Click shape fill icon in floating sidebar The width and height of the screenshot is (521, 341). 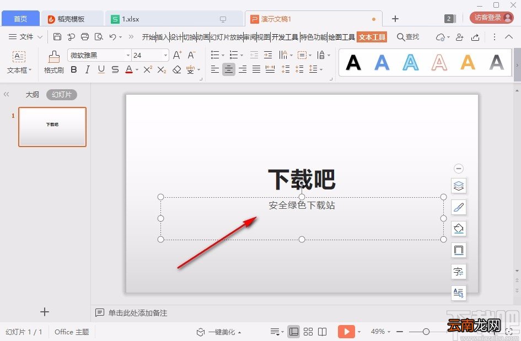pos(459,229)
